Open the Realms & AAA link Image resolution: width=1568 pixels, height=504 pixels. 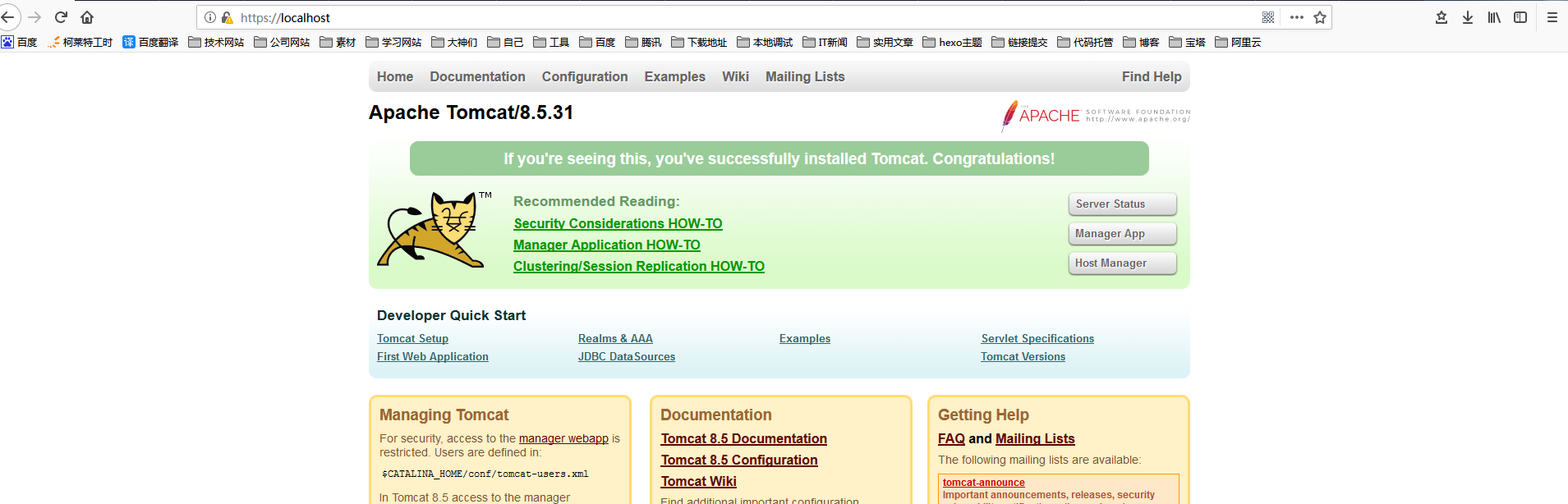pos(615,338)
